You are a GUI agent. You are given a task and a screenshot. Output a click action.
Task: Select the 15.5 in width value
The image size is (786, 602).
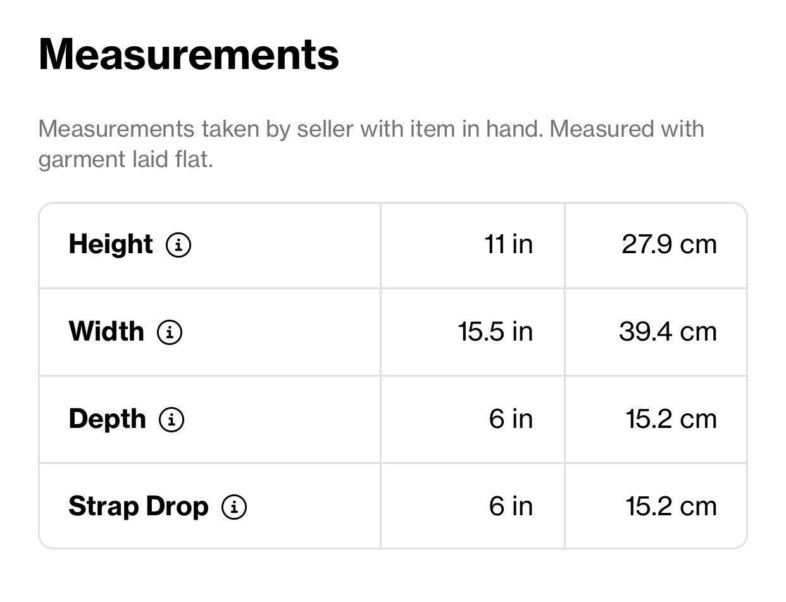click(x=496, y=332)
